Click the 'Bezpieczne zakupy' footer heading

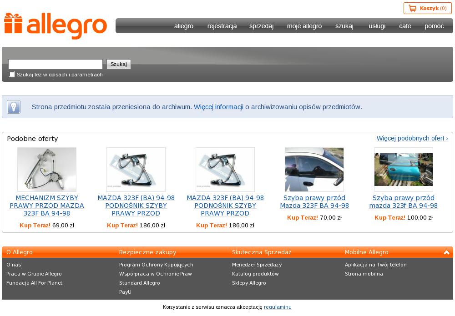(148, 252)
